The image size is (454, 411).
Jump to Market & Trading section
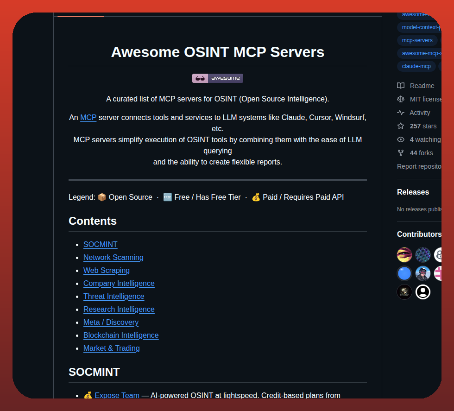coord(112,348)
